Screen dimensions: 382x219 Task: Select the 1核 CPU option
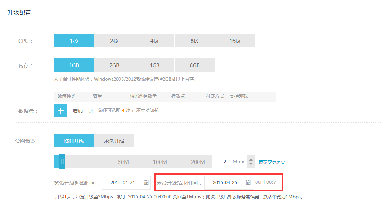(74, 41)
